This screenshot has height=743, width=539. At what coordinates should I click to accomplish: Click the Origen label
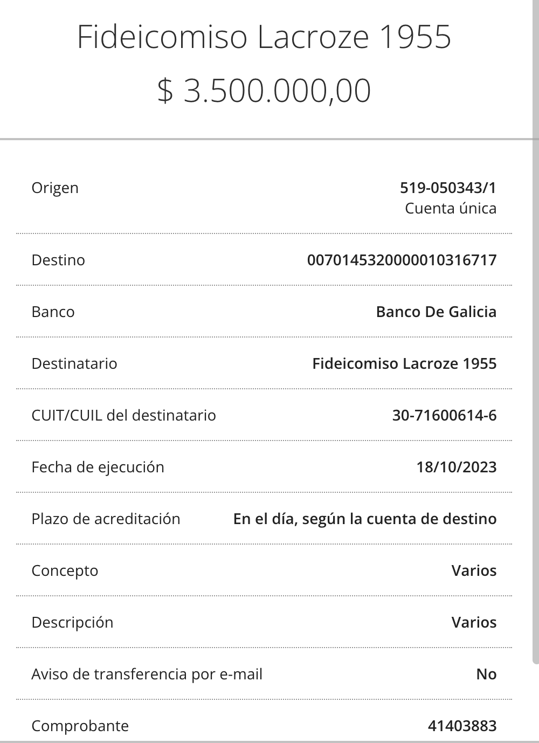pos(55,188)
